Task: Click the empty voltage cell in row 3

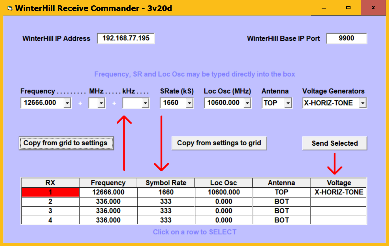Action: pos(339,211)
